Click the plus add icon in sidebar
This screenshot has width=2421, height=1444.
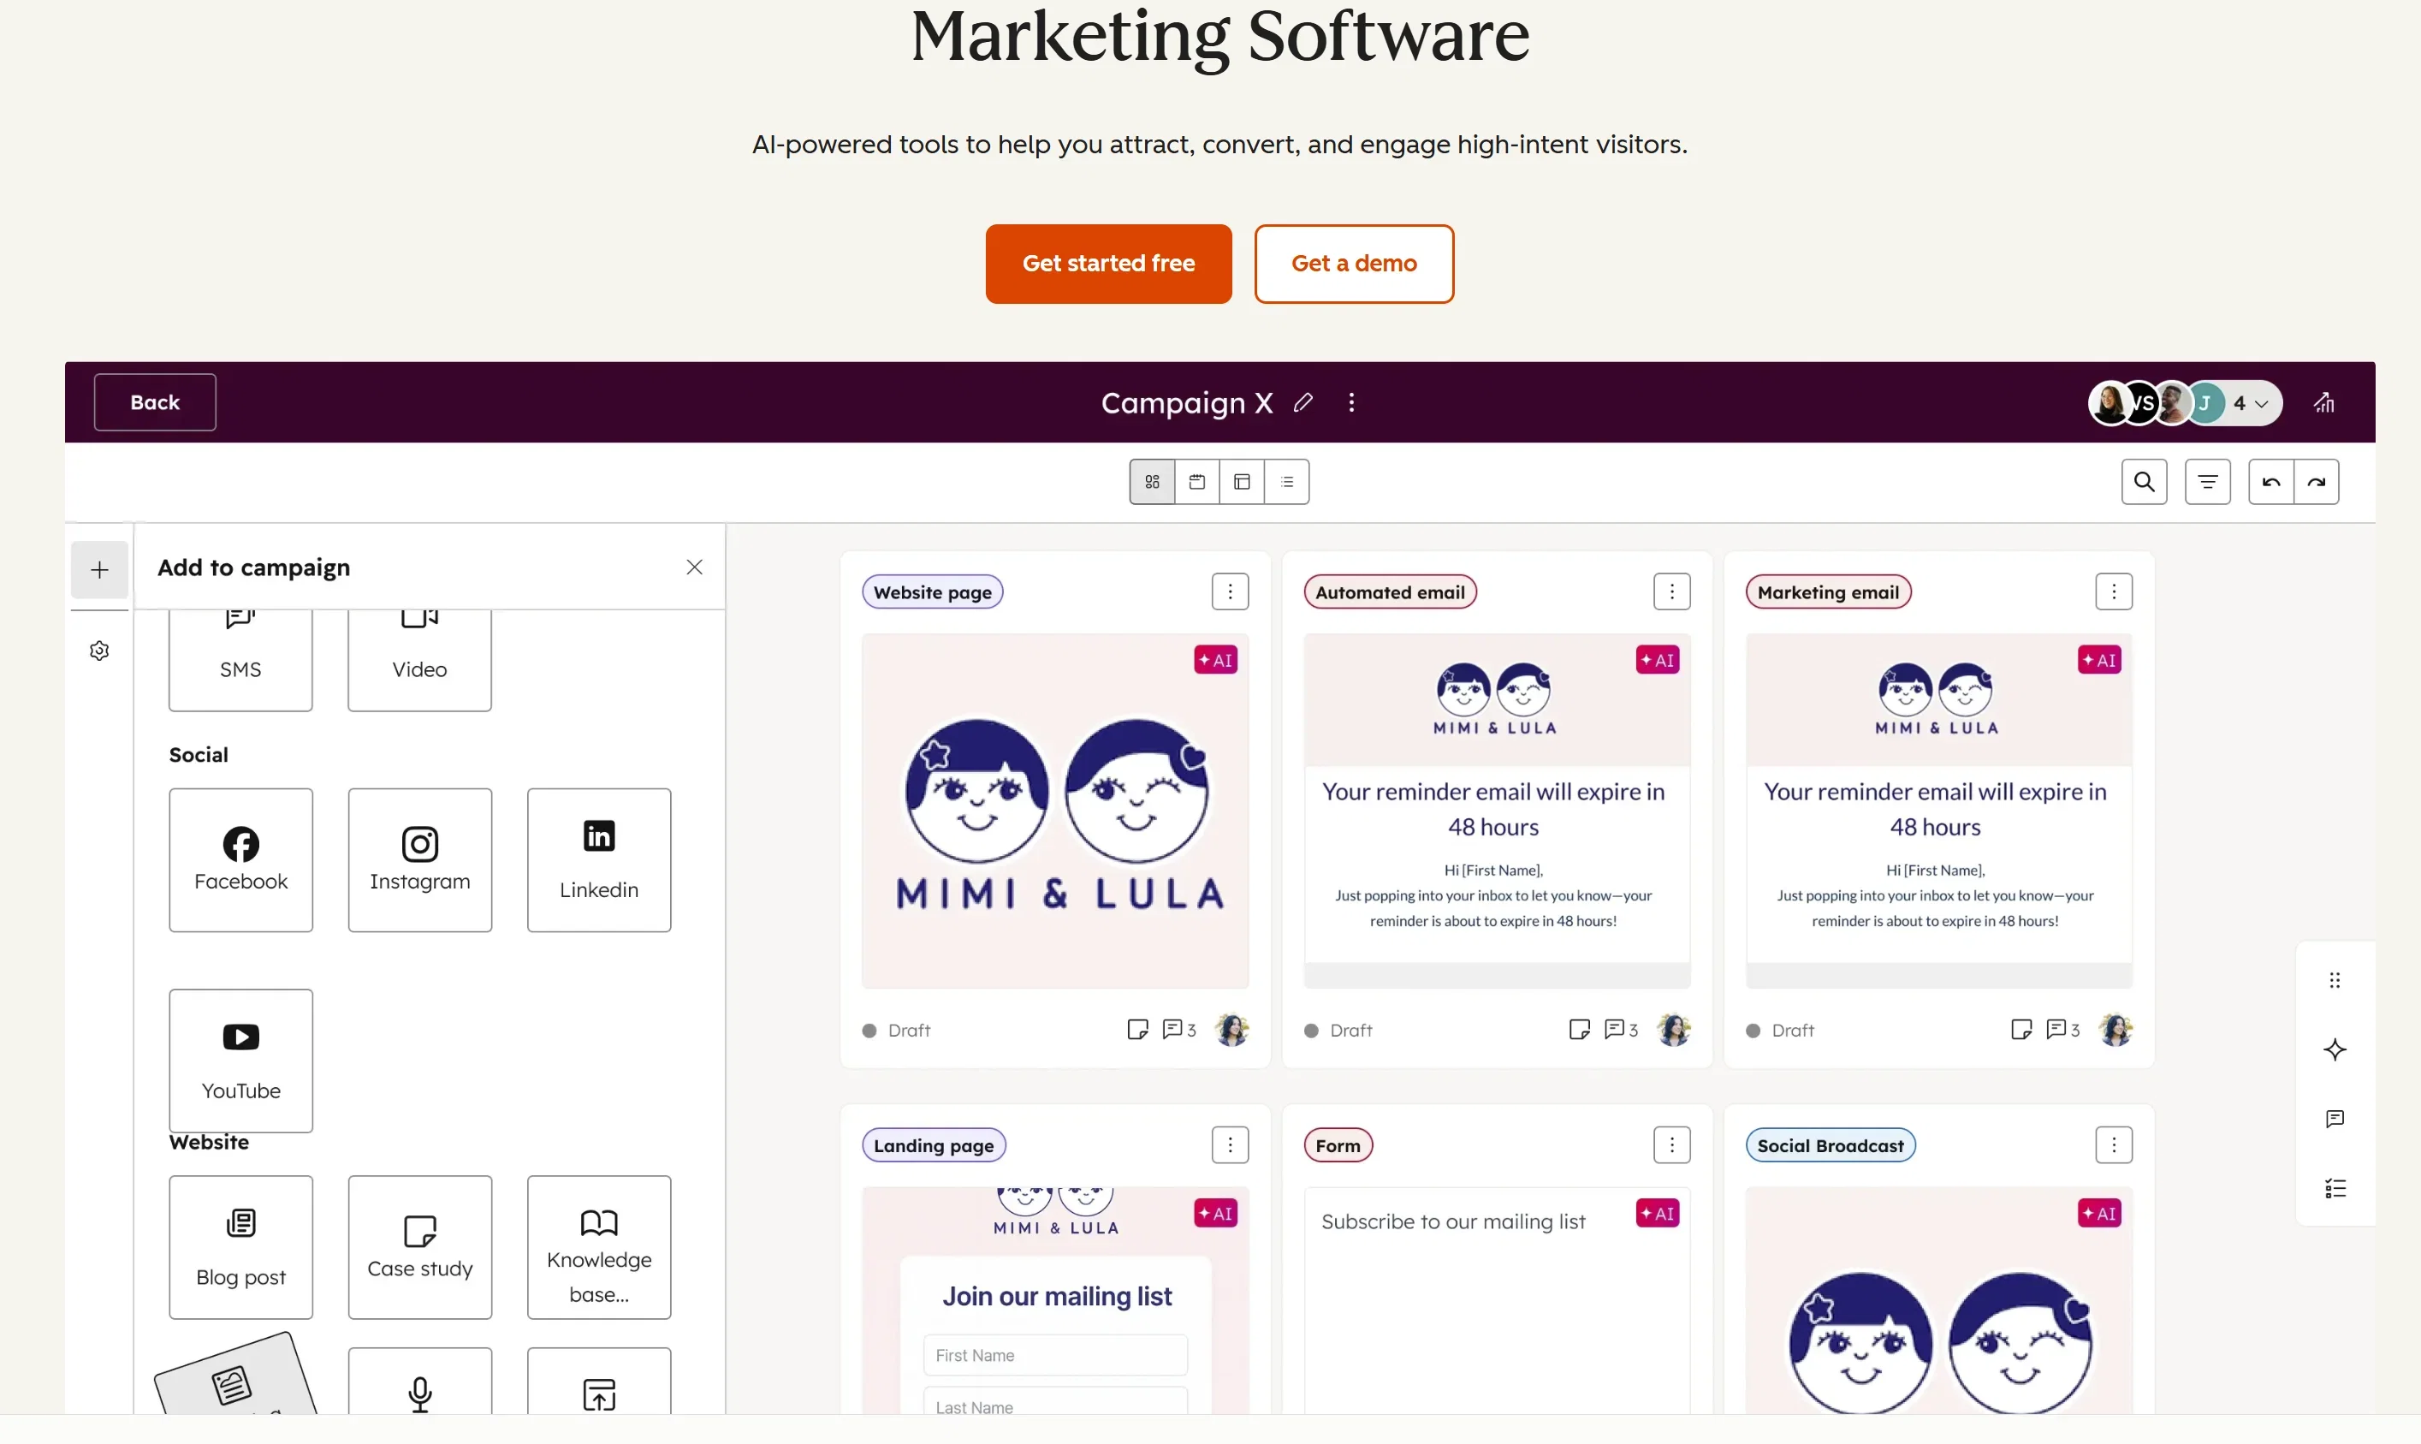point(99,570)
